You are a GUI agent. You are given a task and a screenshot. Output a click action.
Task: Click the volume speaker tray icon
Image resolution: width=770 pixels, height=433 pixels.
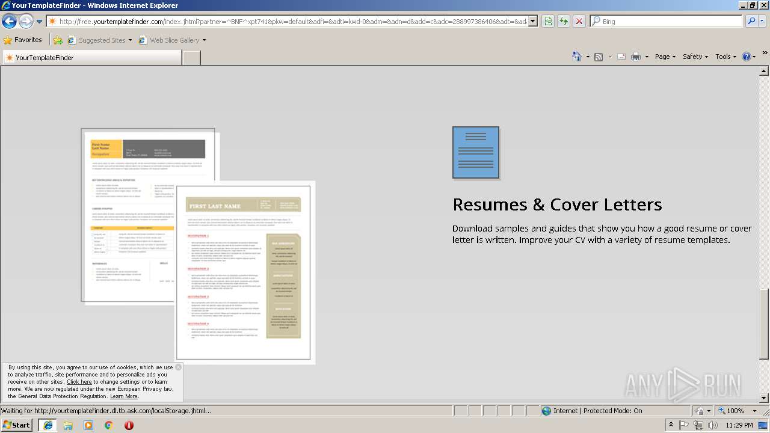pyautogui.click(x=713, y=425)
